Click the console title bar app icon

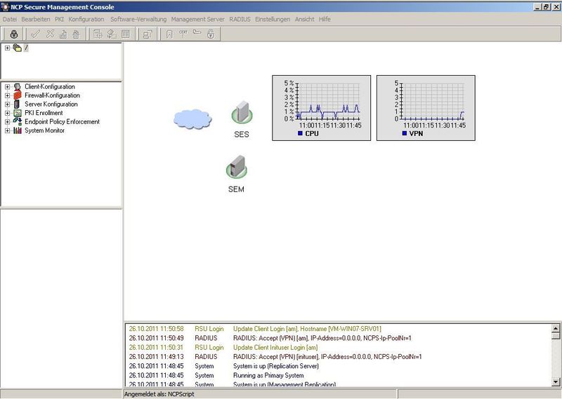tap(5, 7)
